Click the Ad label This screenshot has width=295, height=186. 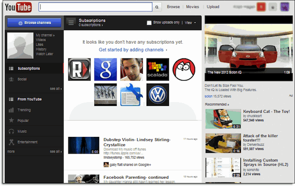291,96
